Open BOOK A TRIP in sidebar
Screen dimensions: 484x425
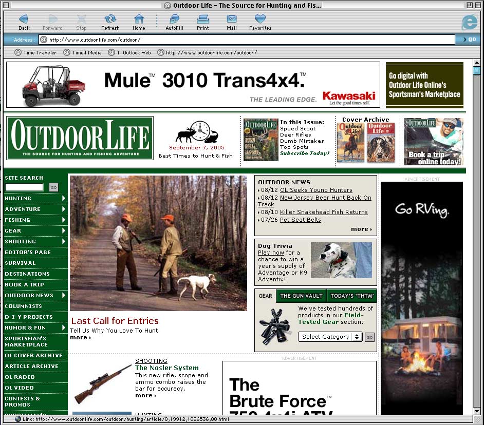click(24, 285)
